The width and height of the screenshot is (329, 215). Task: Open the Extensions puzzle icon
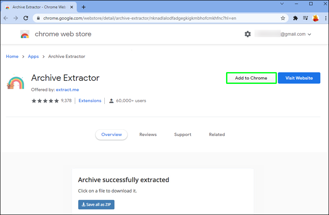click(x=295, y=18)
